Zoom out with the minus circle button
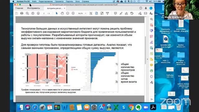This screenshot has height=112, width=199. (x=68, y=13)
